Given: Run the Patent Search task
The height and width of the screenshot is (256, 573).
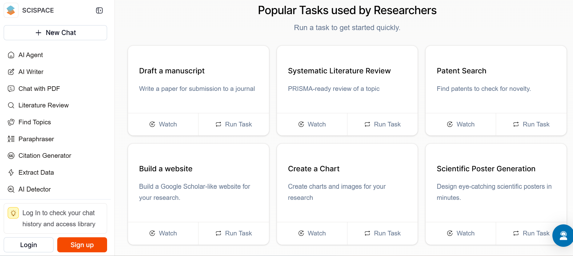Looking at the screenshot, I should point(531,124).
